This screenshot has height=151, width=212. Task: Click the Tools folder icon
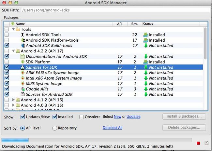18,29
